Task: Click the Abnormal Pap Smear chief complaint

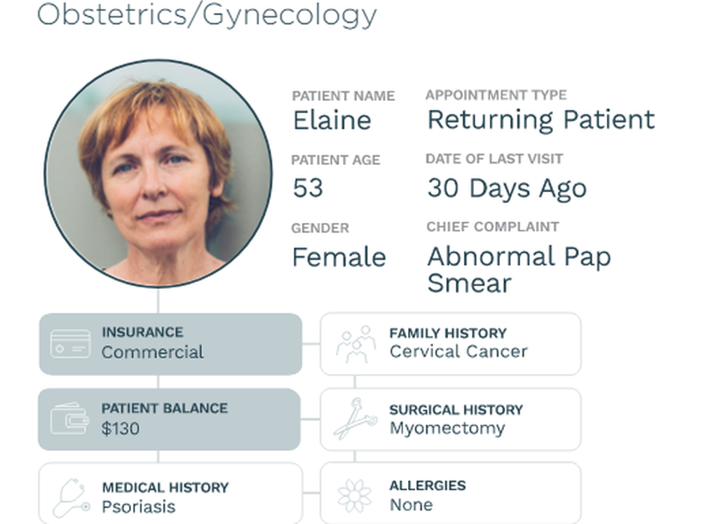Action: coord(519,269)
